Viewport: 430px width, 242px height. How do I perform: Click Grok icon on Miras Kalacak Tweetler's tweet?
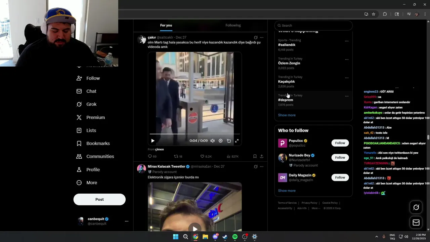point(256,167)
